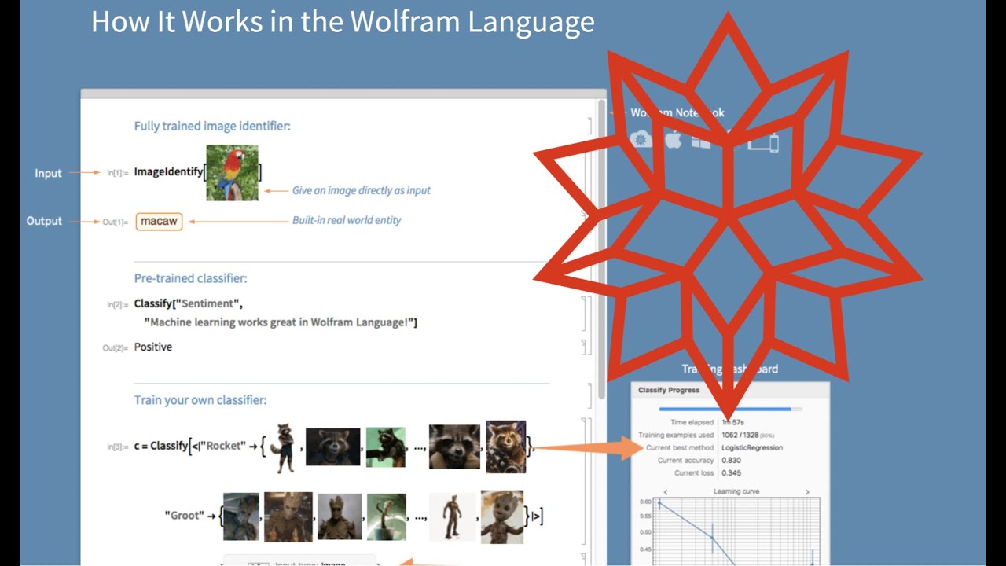The height and width of the screenshot is (566, 1006).
Task: Select smiling baby Groot last image
Action: (x=502, y=516)
